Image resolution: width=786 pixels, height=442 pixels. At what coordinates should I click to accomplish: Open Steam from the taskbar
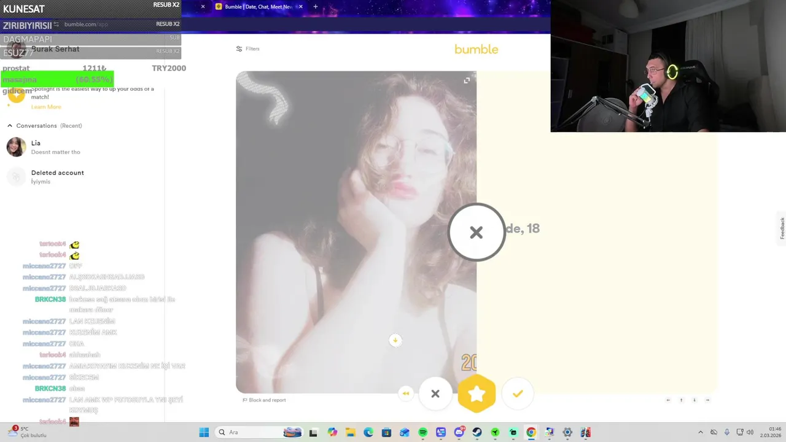(477, 432)
